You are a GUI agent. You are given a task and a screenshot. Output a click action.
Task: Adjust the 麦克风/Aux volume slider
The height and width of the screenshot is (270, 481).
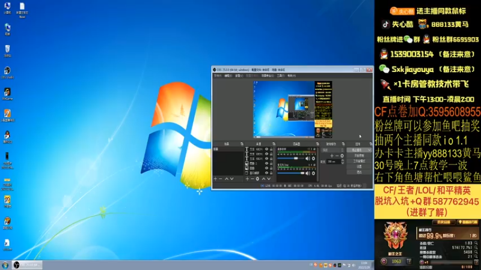point(291,173)
